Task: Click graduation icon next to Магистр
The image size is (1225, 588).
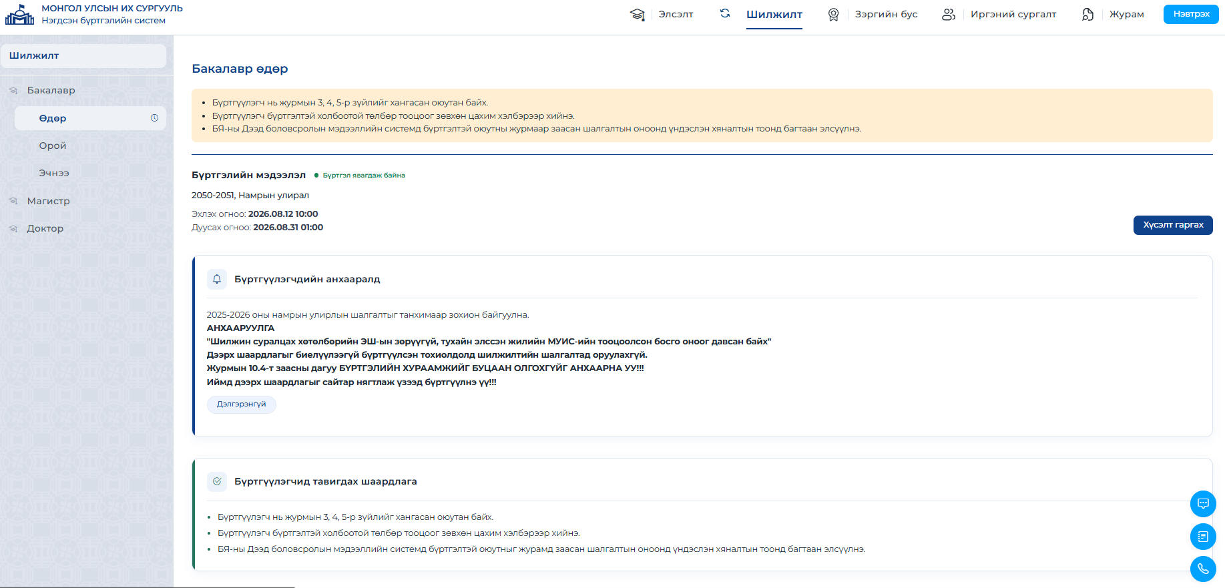Action: point(13,202)
